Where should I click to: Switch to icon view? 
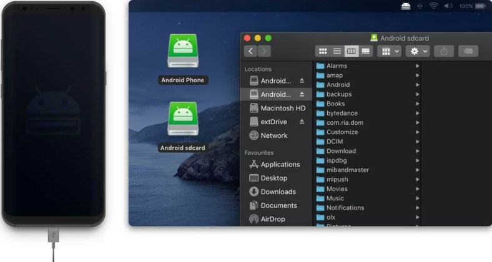[x=323, y=51]
